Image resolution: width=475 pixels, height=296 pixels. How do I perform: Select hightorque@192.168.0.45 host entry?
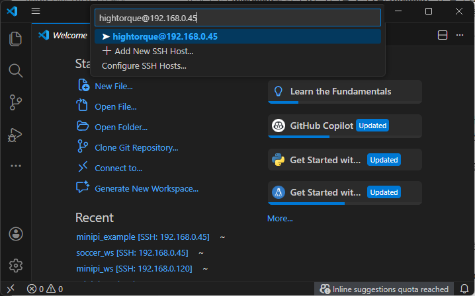pyautogui.click(x=237, y=36)
